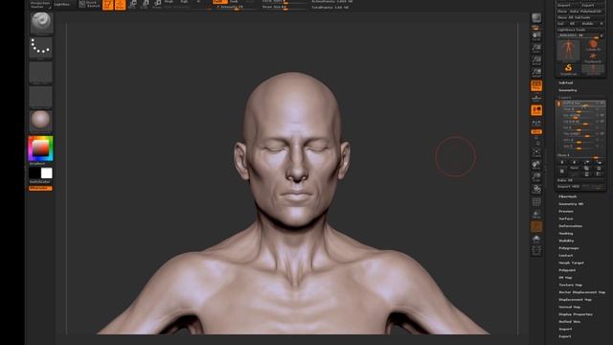
Task: Select the black secondary color swatch
Action: 34,172
